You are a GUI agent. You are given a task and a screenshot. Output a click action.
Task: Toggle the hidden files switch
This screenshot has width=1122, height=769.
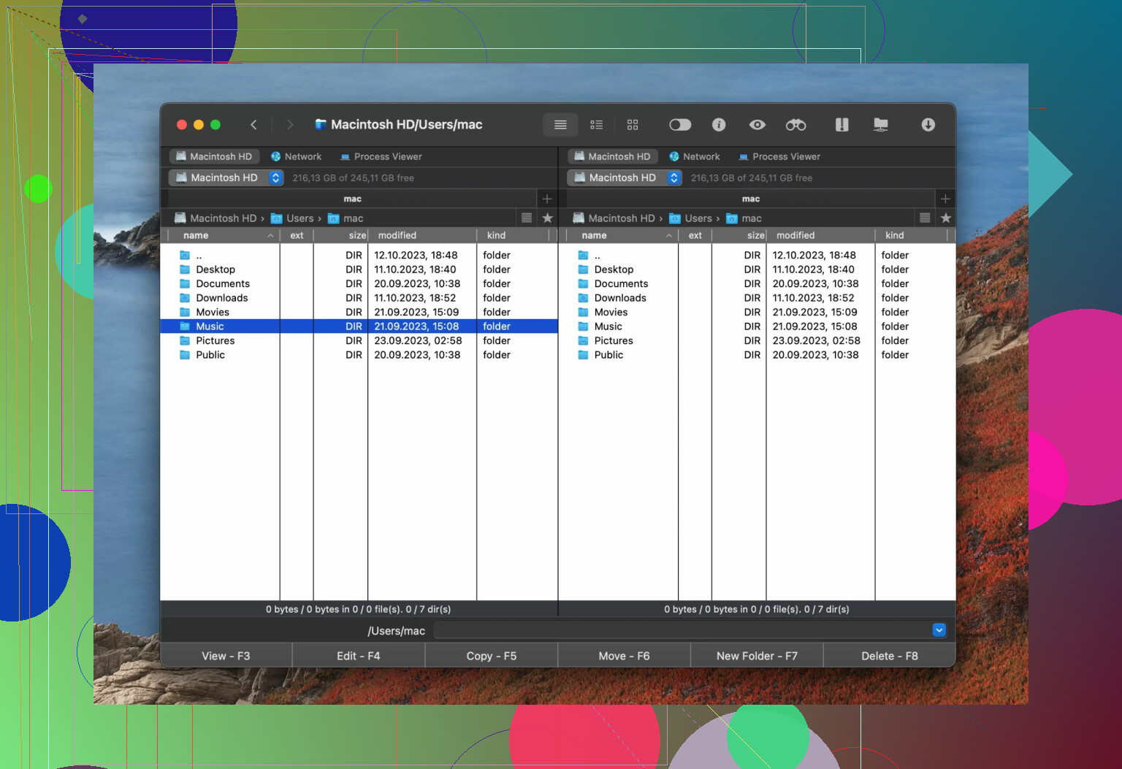[679, 125]
